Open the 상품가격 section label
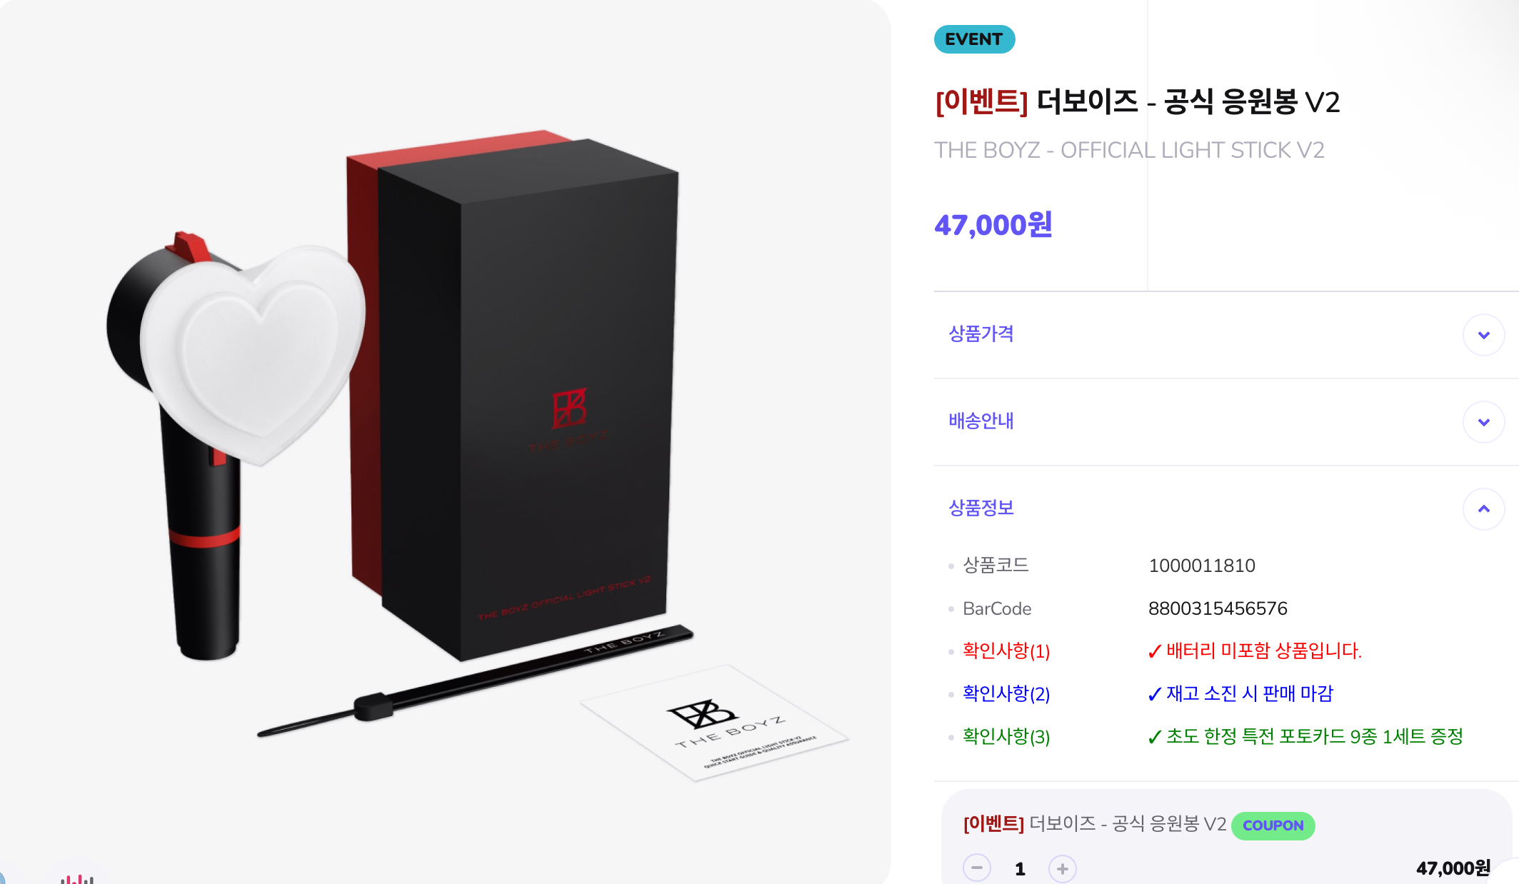The image size is (1519, 884). pyautogui.click(x=981, y=334)
